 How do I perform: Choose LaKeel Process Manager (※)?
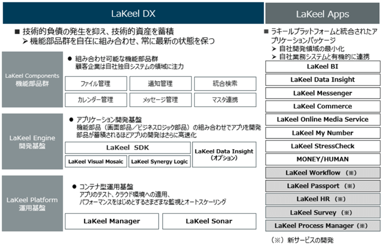click(x=323, y=226)
